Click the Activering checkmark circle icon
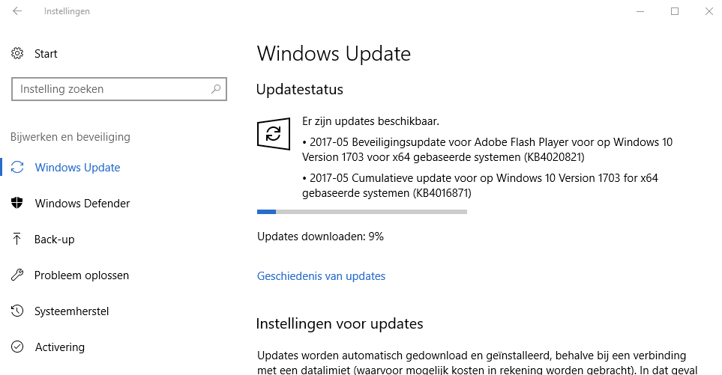 [18, 347]
